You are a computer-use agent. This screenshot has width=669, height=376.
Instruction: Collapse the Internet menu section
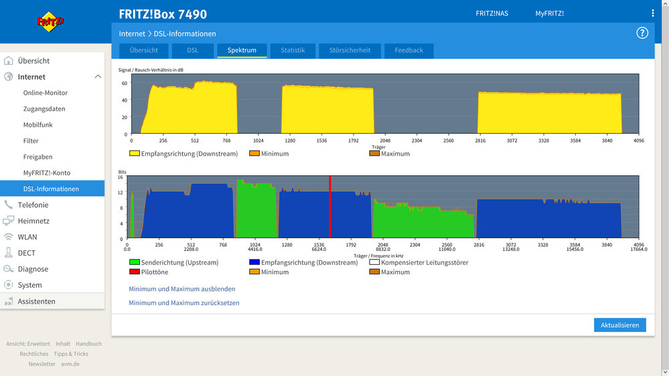tap(98, 77)
